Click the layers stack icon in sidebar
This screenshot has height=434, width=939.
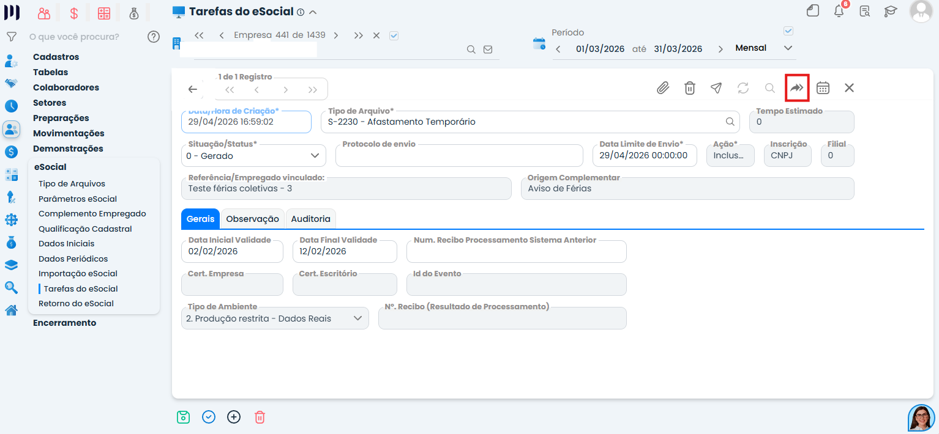(11, 265)
